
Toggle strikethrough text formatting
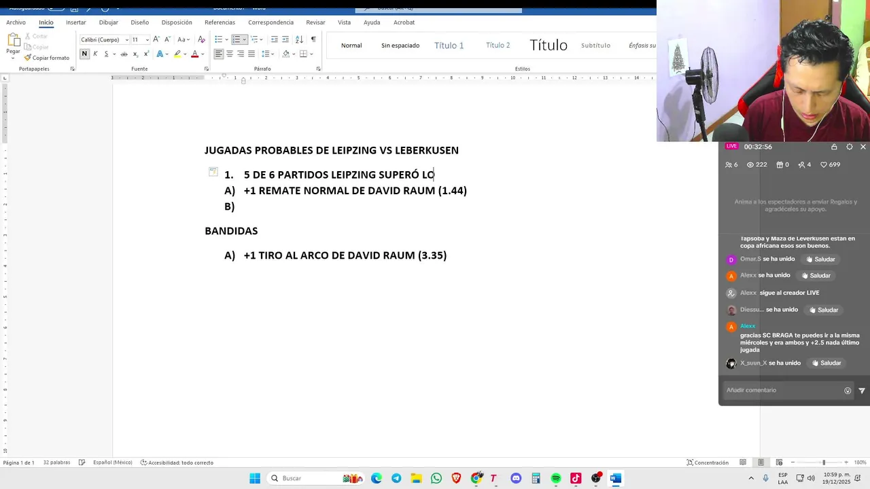(124, 54)
